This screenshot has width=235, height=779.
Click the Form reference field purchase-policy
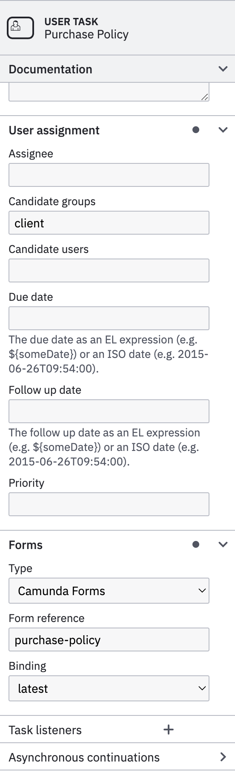tap(109, 639)
